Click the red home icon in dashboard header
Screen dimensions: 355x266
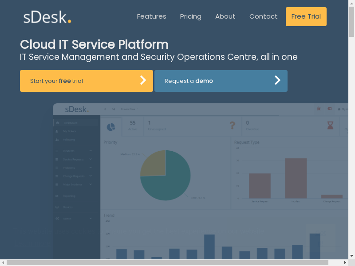[318, 109]
